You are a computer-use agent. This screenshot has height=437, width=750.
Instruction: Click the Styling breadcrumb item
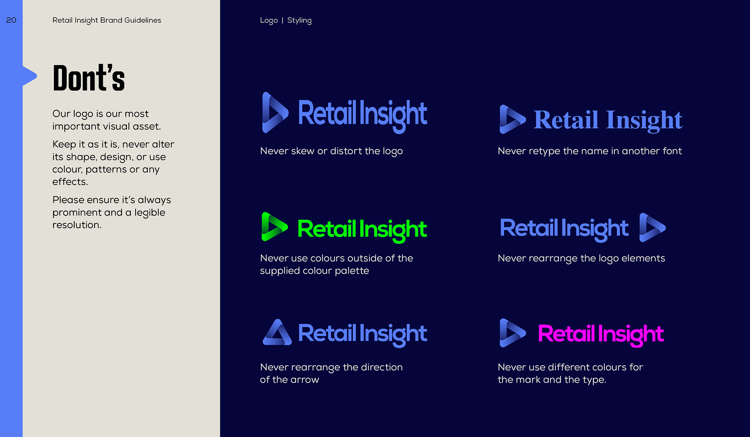[x=299, y=20]
